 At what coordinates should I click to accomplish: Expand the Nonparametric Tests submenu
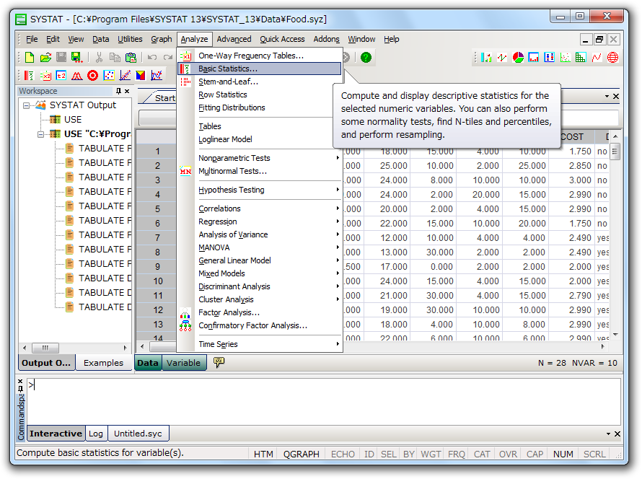pos(338,157)
